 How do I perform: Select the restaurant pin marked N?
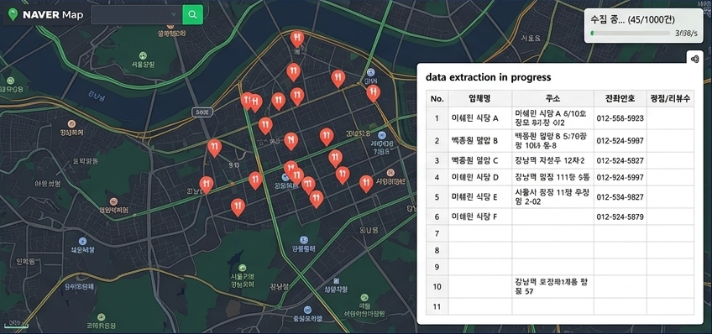[291, 141]
